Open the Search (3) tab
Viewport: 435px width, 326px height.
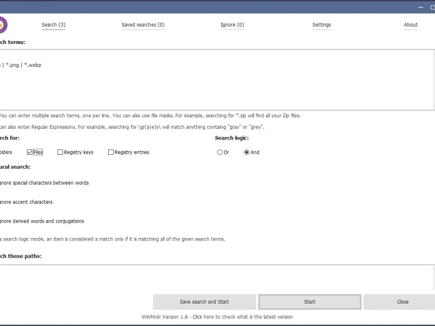53,24
